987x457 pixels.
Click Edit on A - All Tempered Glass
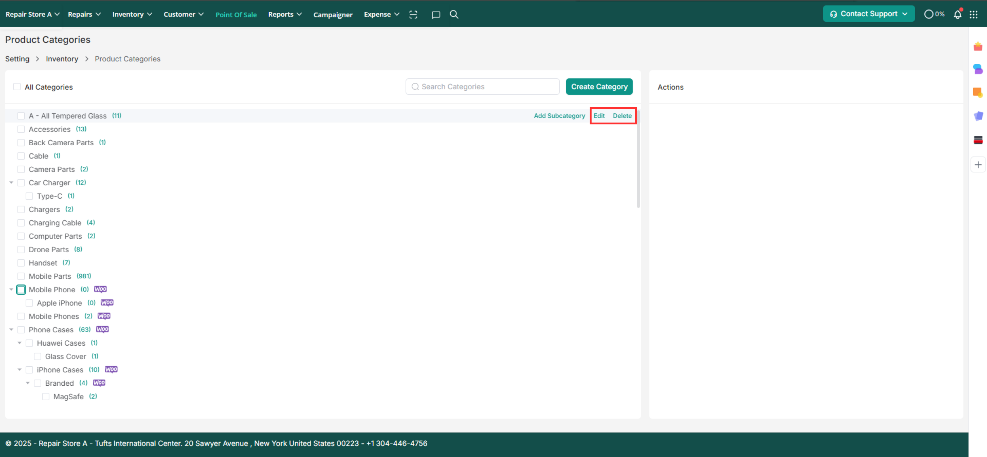pyautogui.click(x=599, y=116)
